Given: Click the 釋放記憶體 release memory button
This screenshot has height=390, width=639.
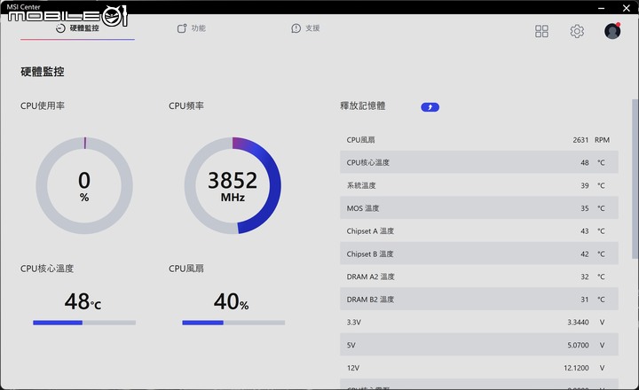Looking at the screenshot, I should [x=430, y=107].
